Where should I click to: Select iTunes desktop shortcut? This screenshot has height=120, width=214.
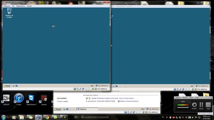tap(19, 99)
